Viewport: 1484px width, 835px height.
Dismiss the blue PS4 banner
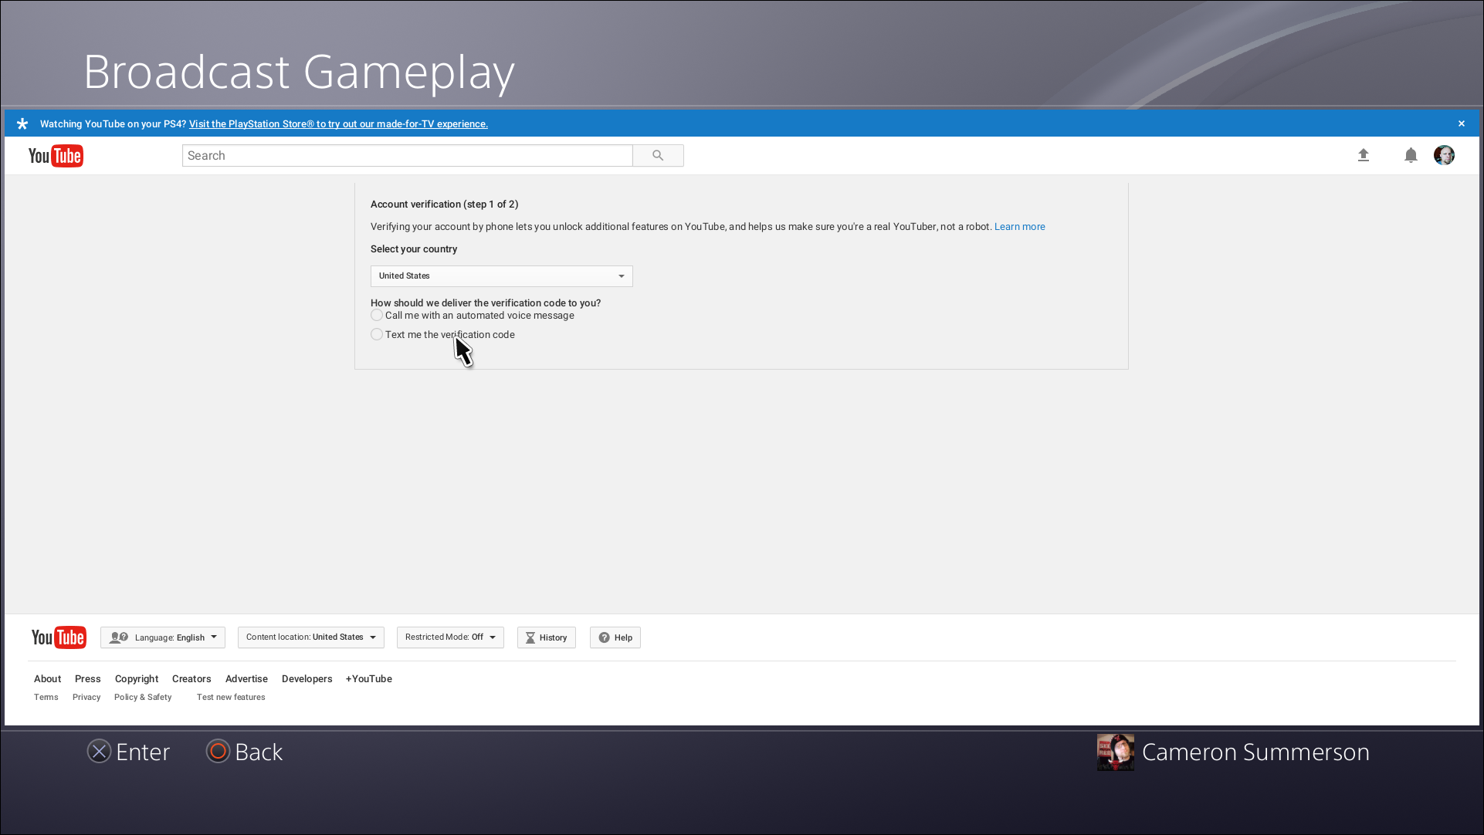(x=1462, y=123)
